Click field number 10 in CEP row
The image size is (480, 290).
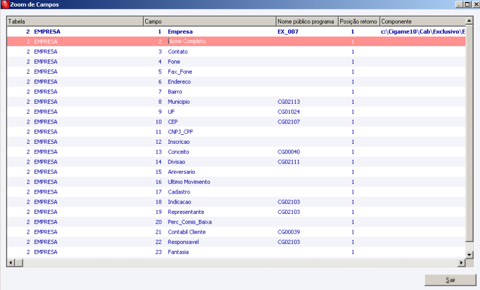[158, 122]
